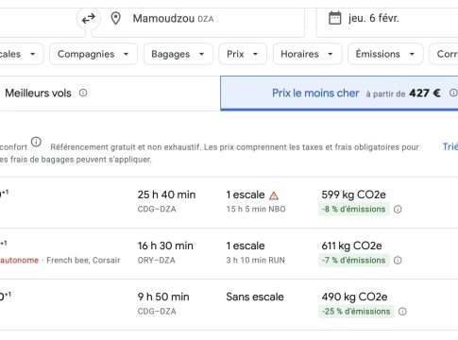Viewport: 458px width, 340px height.
Task: Select the 16 h 30 min ORY–DZA flight
Action: (229, 253)
